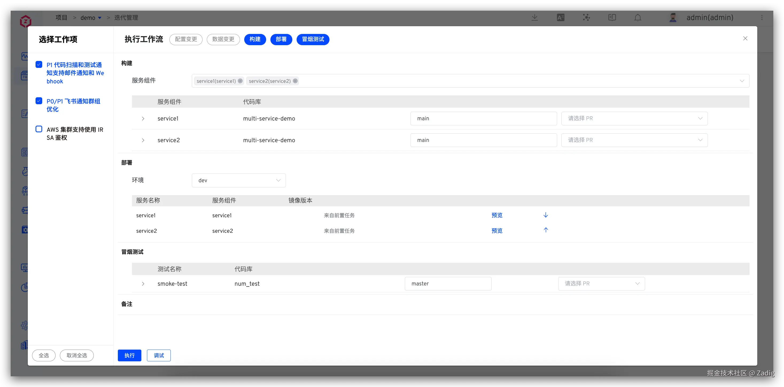Open PR selector for smoke-test
Viewport: 784px width, 387px height.
point(601,284)
